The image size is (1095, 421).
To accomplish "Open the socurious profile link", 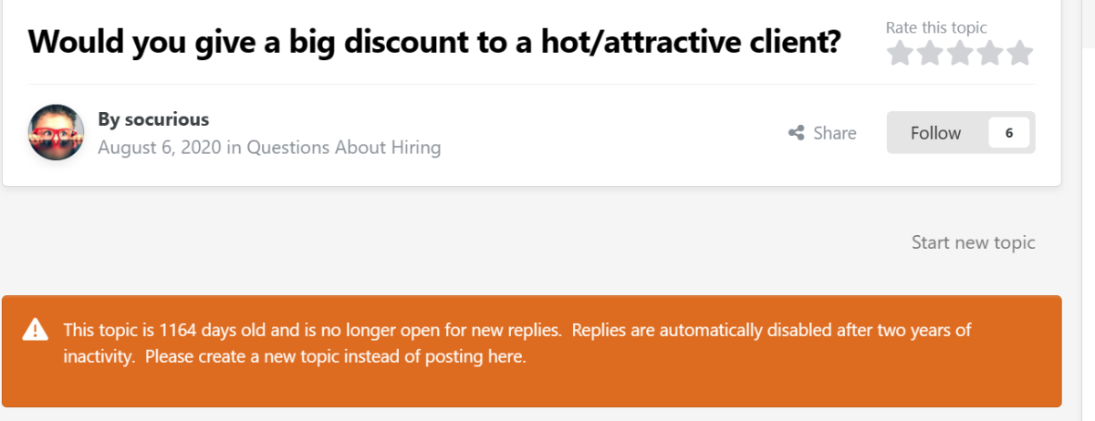I will pyautogui.click(x=164, y=119).
